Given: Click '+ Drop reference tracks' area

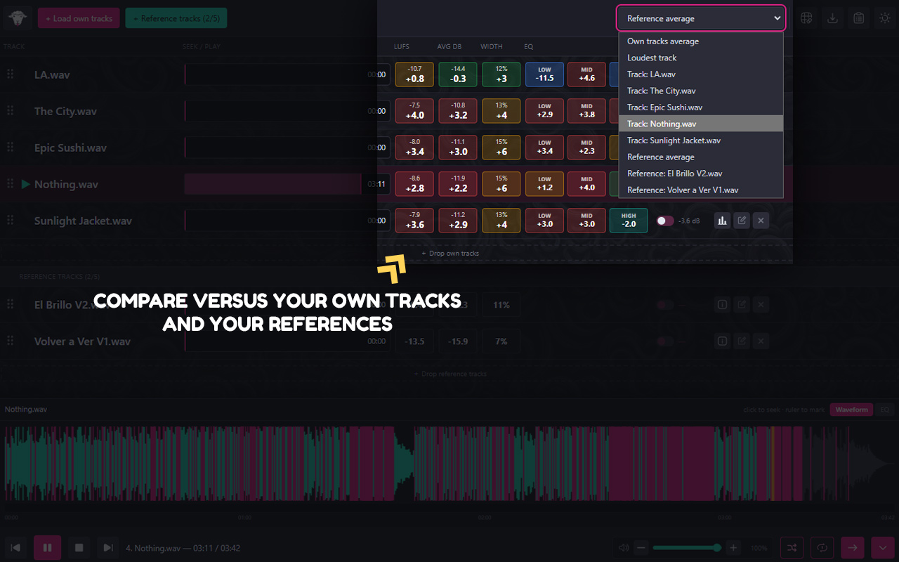Looking at the screenshot, I should click(450, 374).
